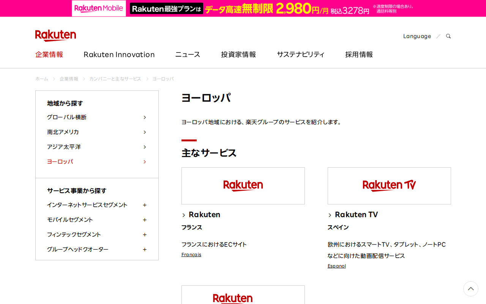Image resolution: width=486 pixels, height=304 pixels.
Task: Click the Rakuten TV logo card
Action: pyautogui.click(x=389, y=186)
